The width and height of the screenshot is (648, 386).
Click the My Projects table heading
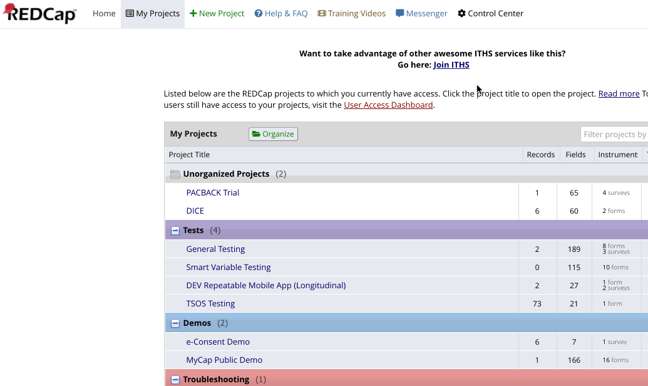click(x=193, y=133)
